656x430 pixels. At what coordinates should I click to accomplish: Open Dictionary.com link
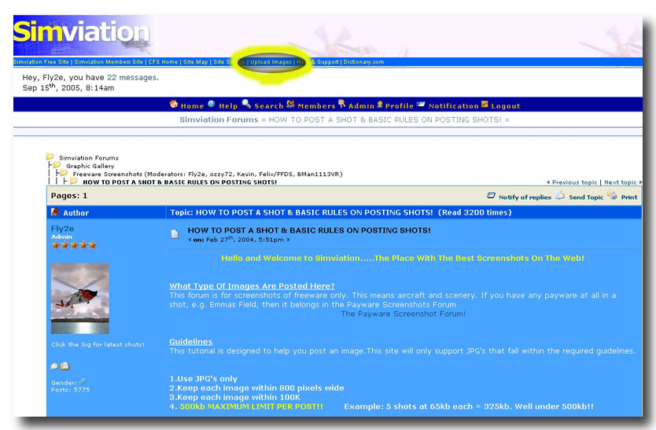click(363, 62)
